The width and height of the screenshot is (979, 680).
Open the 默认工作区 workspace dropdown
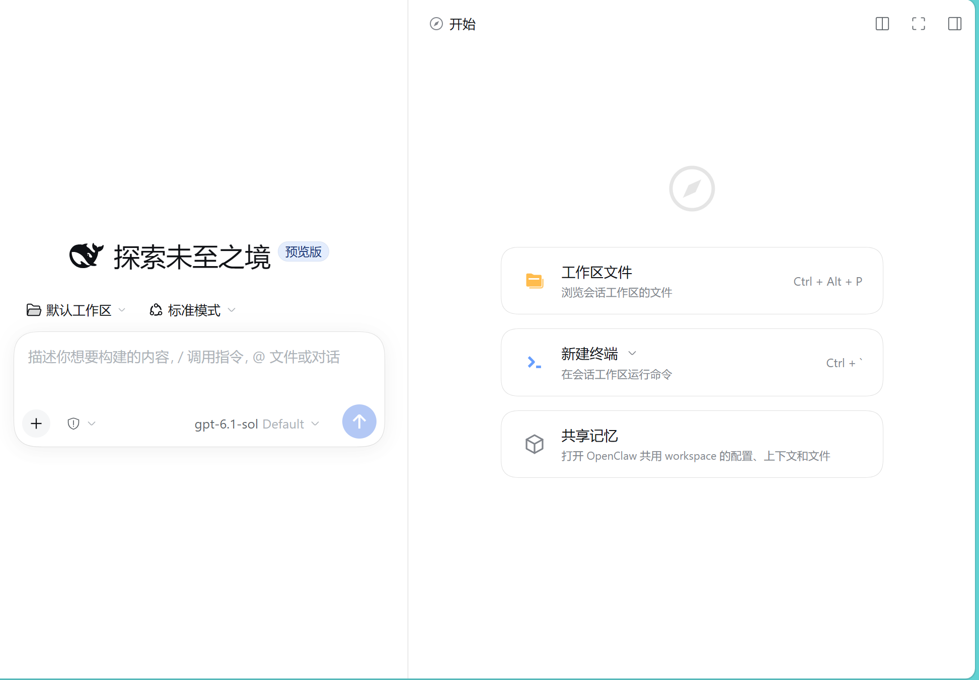(76, 310)
